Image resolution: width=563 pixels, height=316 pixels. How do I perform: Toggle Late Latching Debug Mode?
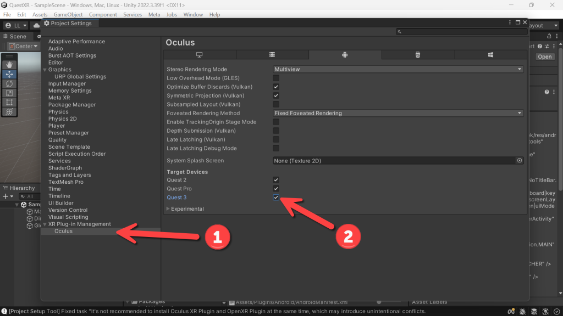276,148
